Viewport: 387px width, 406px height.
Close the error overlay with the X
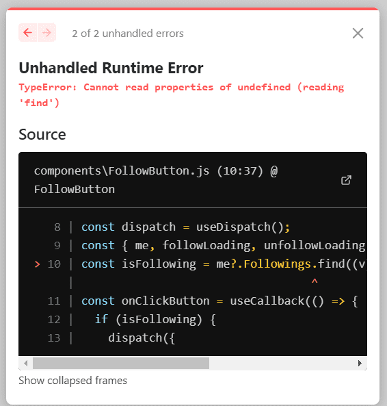coord(358,34)
